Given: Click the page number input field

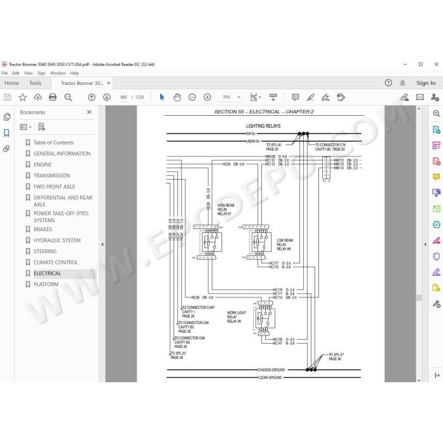Looking at the screenshot, I should click(x=124, y=97).
